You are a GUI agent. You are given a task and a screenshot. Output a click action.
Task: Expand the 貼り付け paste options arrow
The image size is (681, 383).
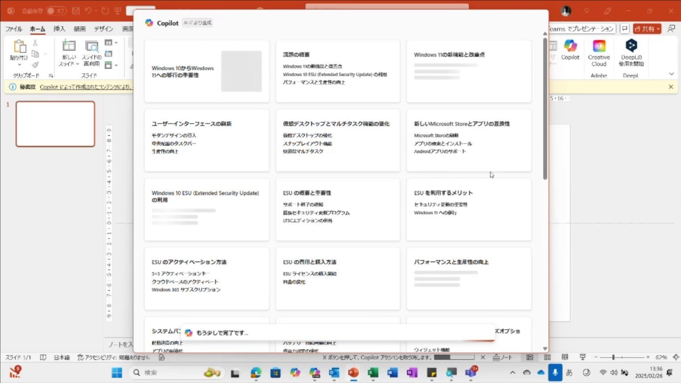point(19,64)
